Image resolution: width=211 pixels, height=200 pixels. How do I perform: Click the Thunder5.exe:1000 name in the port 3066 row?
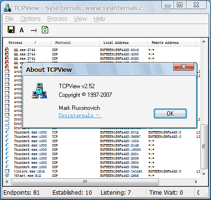tap(30, 167)
